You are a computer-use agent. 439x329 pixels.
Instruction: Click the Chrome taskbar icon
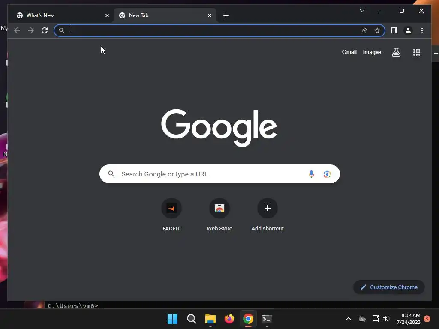pos(248,319)
